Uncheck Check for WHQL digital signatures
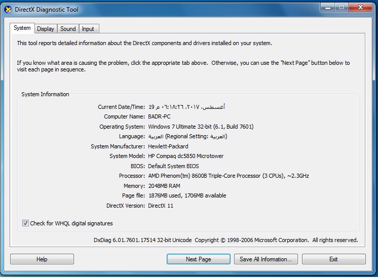The width and height of the screenshot is (378, 278). (26, 223)
